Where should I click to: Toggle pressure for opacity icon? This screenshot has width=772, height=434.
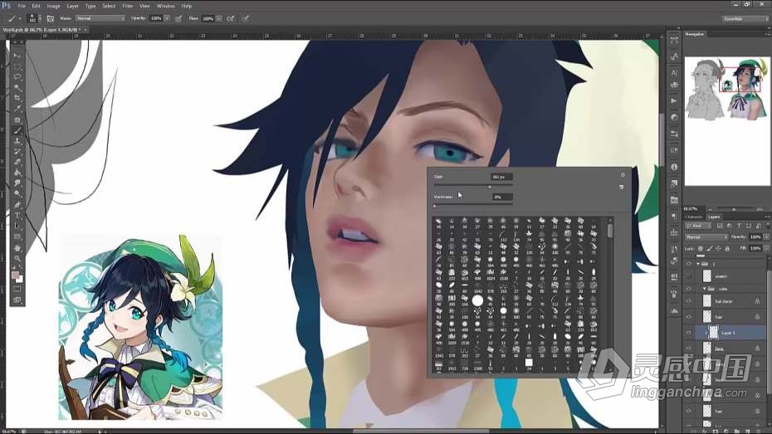[x=178, y=18]
